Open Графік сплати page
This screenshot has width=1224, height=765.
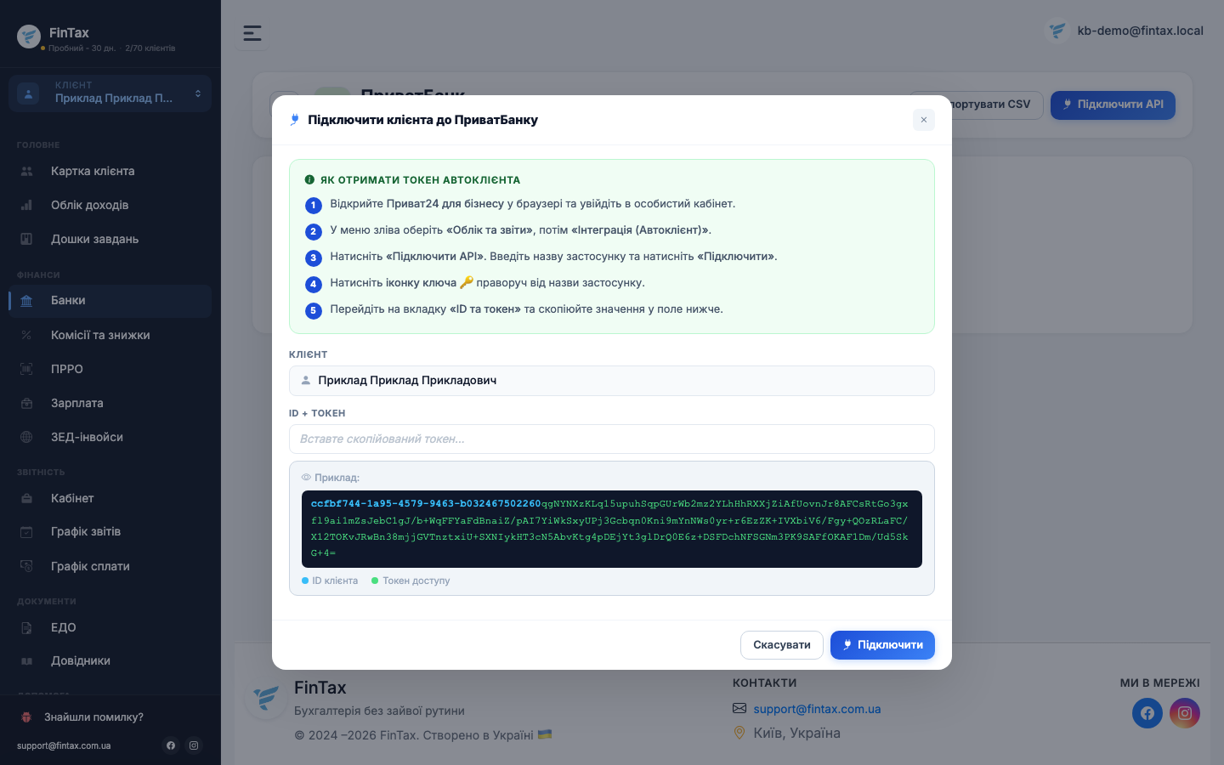coord(110,566)
